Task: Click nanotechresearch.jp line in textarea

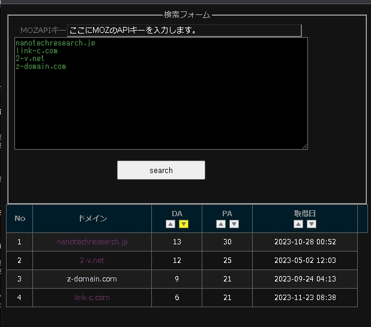Action: [55, 43]
